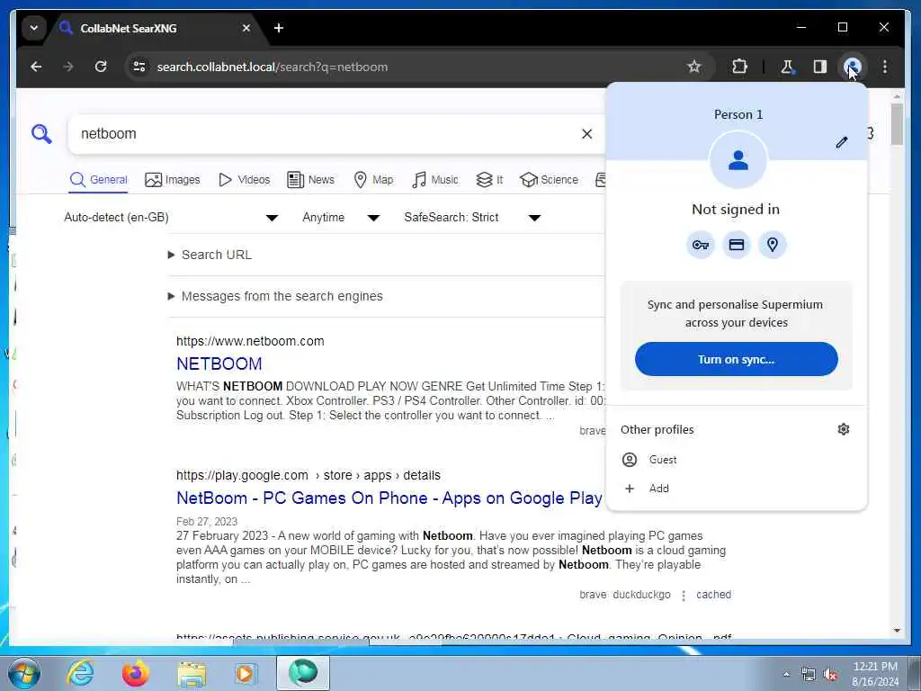Reload the current page

click(101, 67)
